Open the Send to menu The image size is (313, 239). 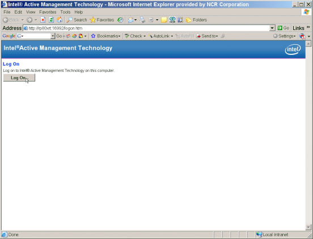pos(207,36)
